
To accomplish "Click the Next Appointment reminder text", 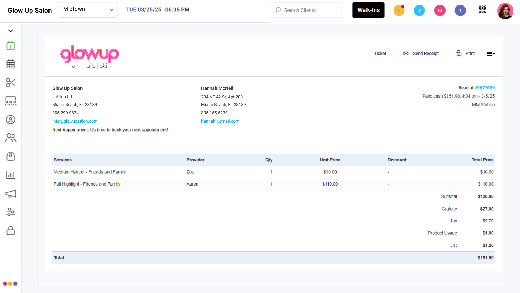I will point(110,130).
